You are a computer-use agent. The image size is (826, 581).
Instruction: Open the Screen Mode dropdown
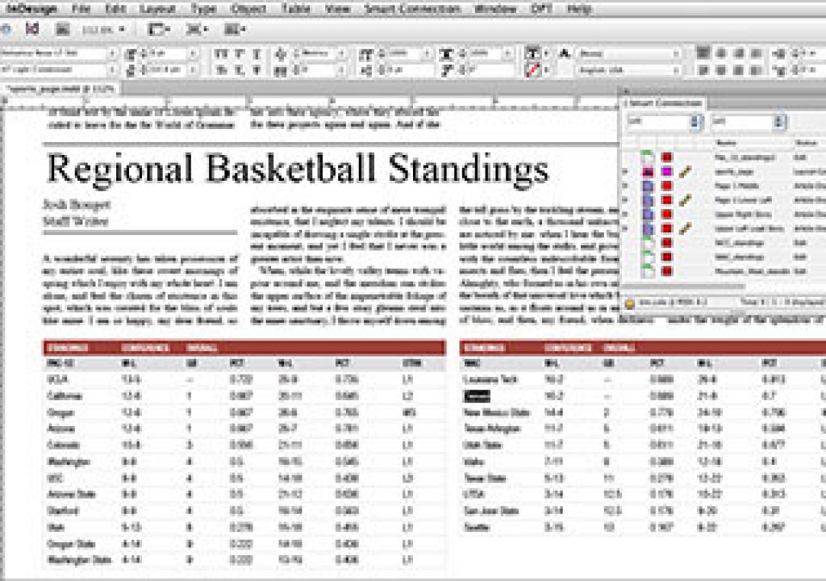point(197,30)
